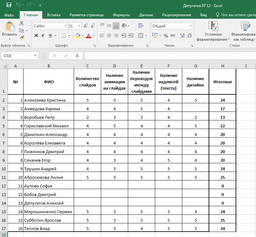Copy the selection to the clipboard

21,30
